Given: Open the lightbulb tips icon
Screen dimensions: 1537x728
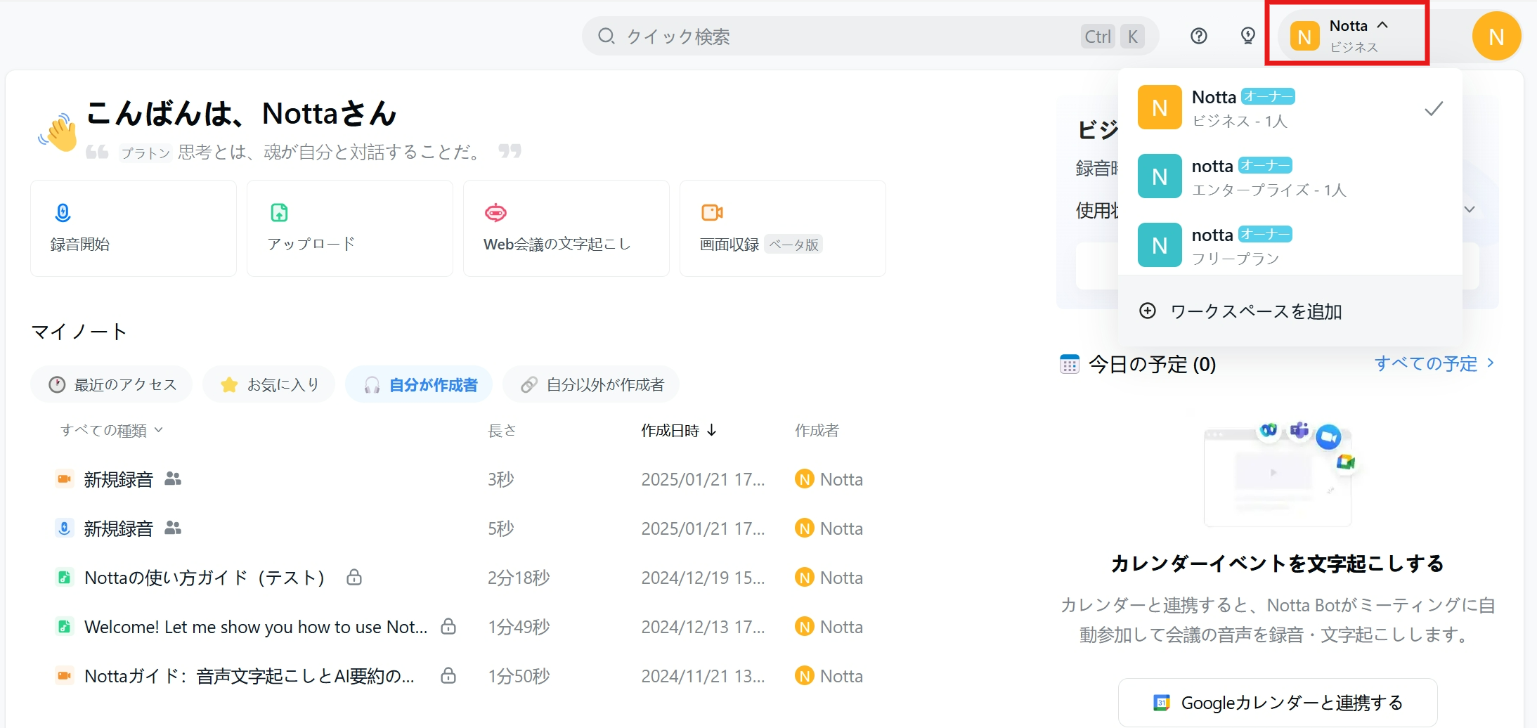Looking at the screenshot, I should [1248, 36].
